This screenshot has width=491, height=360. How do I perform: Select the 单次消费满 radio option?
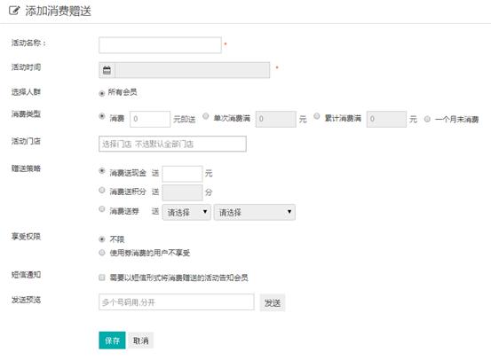pyautogui.click(x=206, y=116)
